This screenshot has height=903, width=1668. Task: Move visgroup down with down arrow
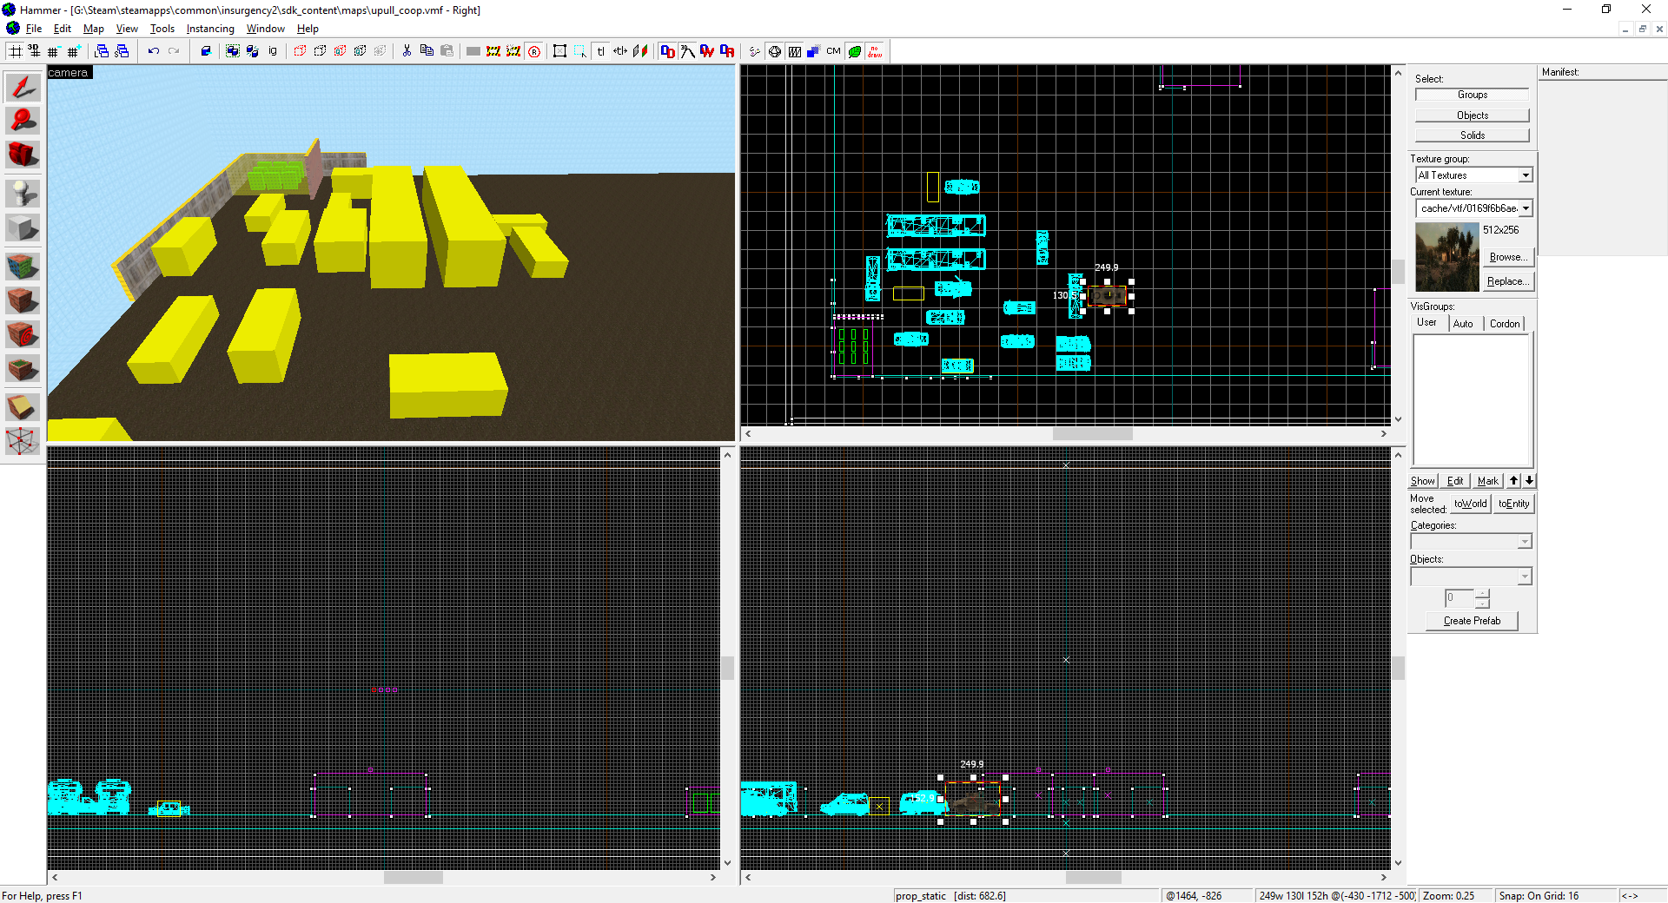click(x=1529, y=481)
